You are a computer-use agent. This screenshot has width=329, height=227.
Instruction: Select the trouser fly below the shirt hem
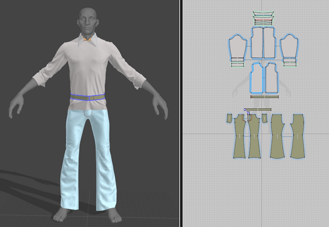[x=88, y=113]
